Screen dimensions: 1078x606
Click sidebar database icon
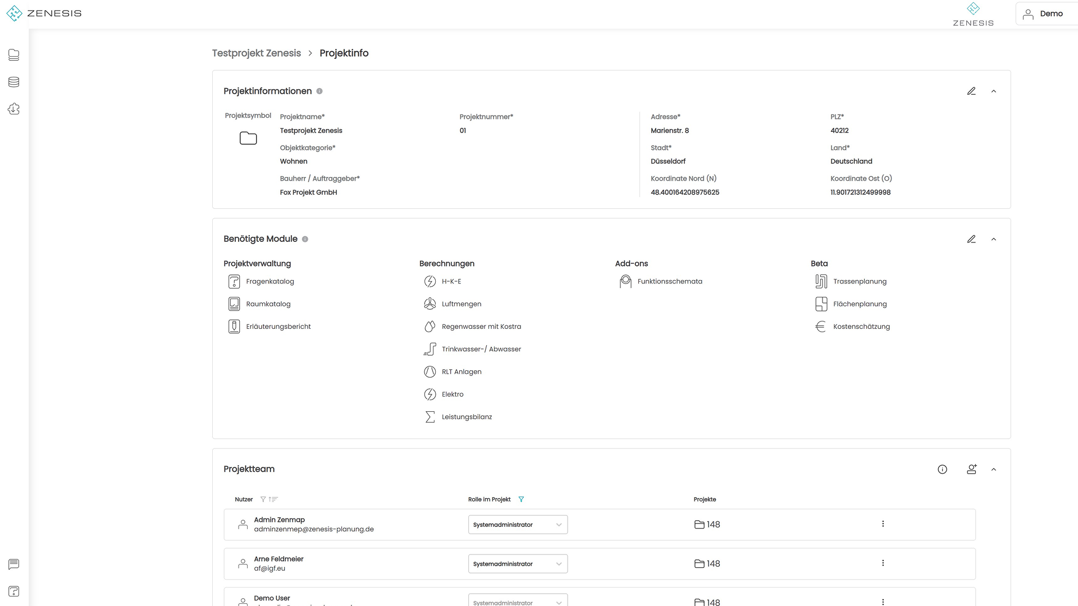point(14,82)
